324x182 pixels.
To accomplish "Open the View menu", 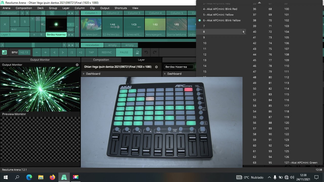I will point(135,8).
